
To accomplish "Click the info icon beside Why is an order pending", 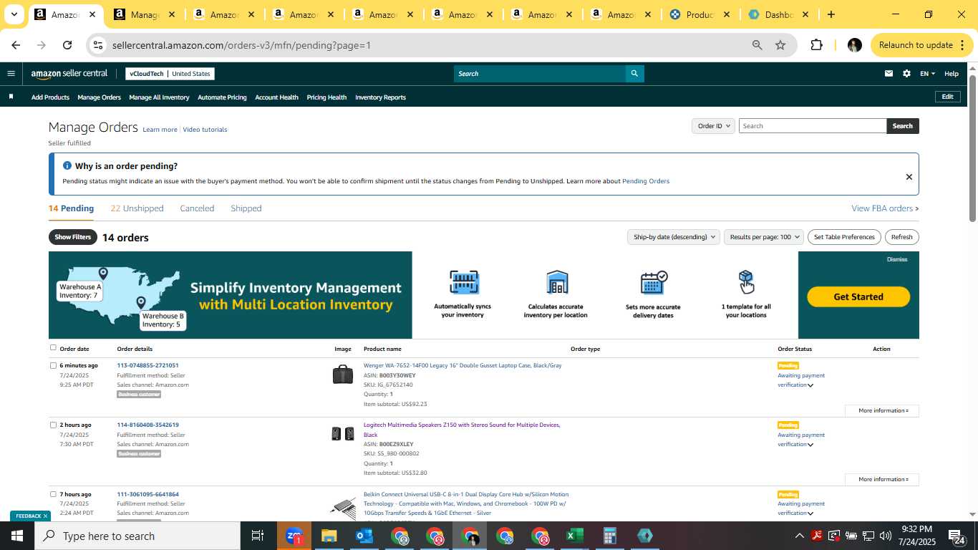I will click(67, 165).
